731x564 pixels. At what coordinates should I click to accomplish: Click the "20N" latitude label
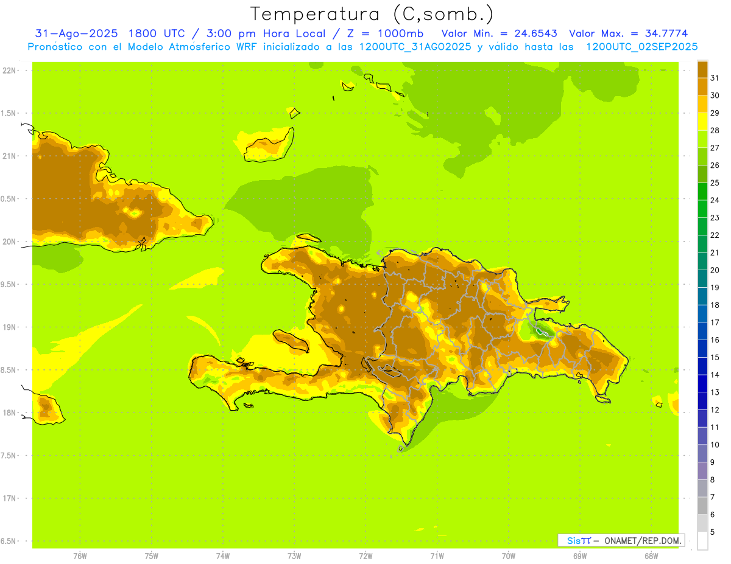click(x=9, y=242)
